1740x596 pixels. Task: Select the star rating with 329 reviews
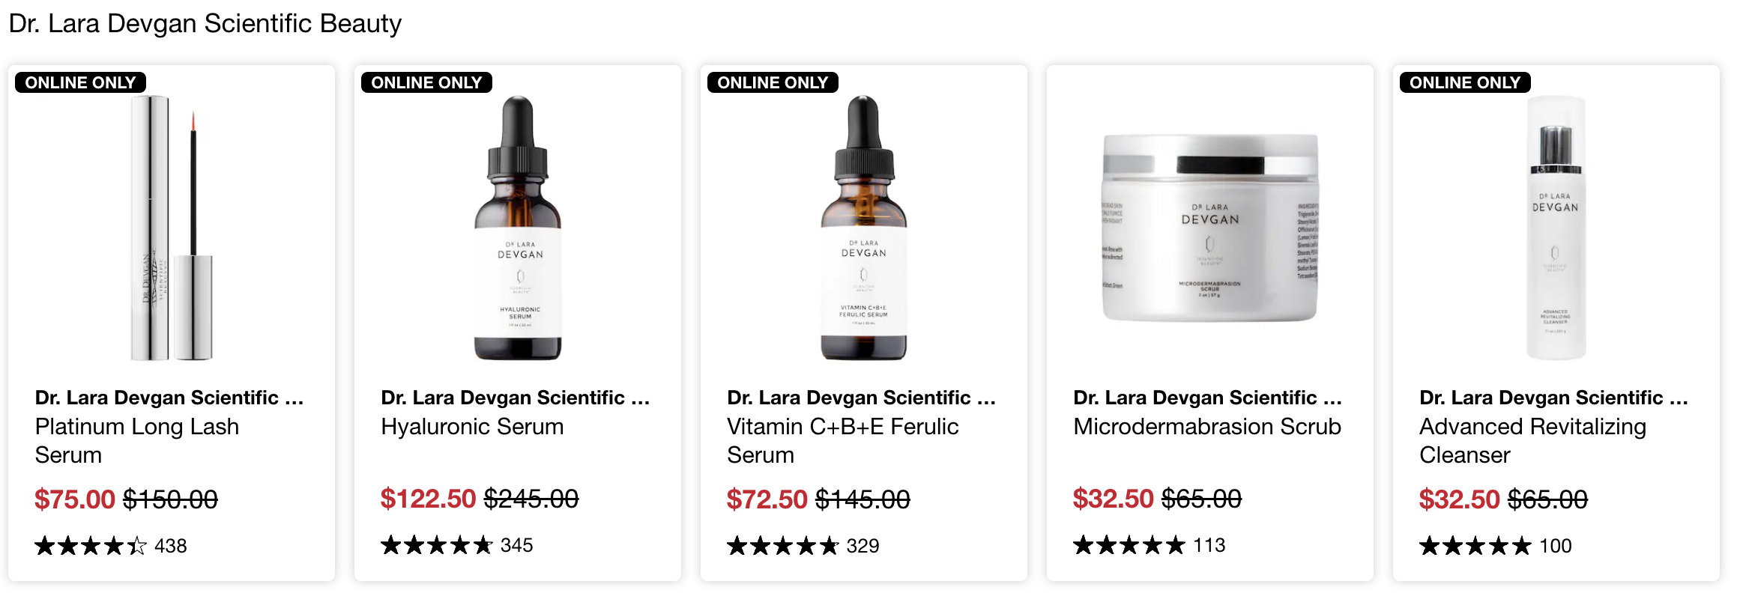(783, 546)
